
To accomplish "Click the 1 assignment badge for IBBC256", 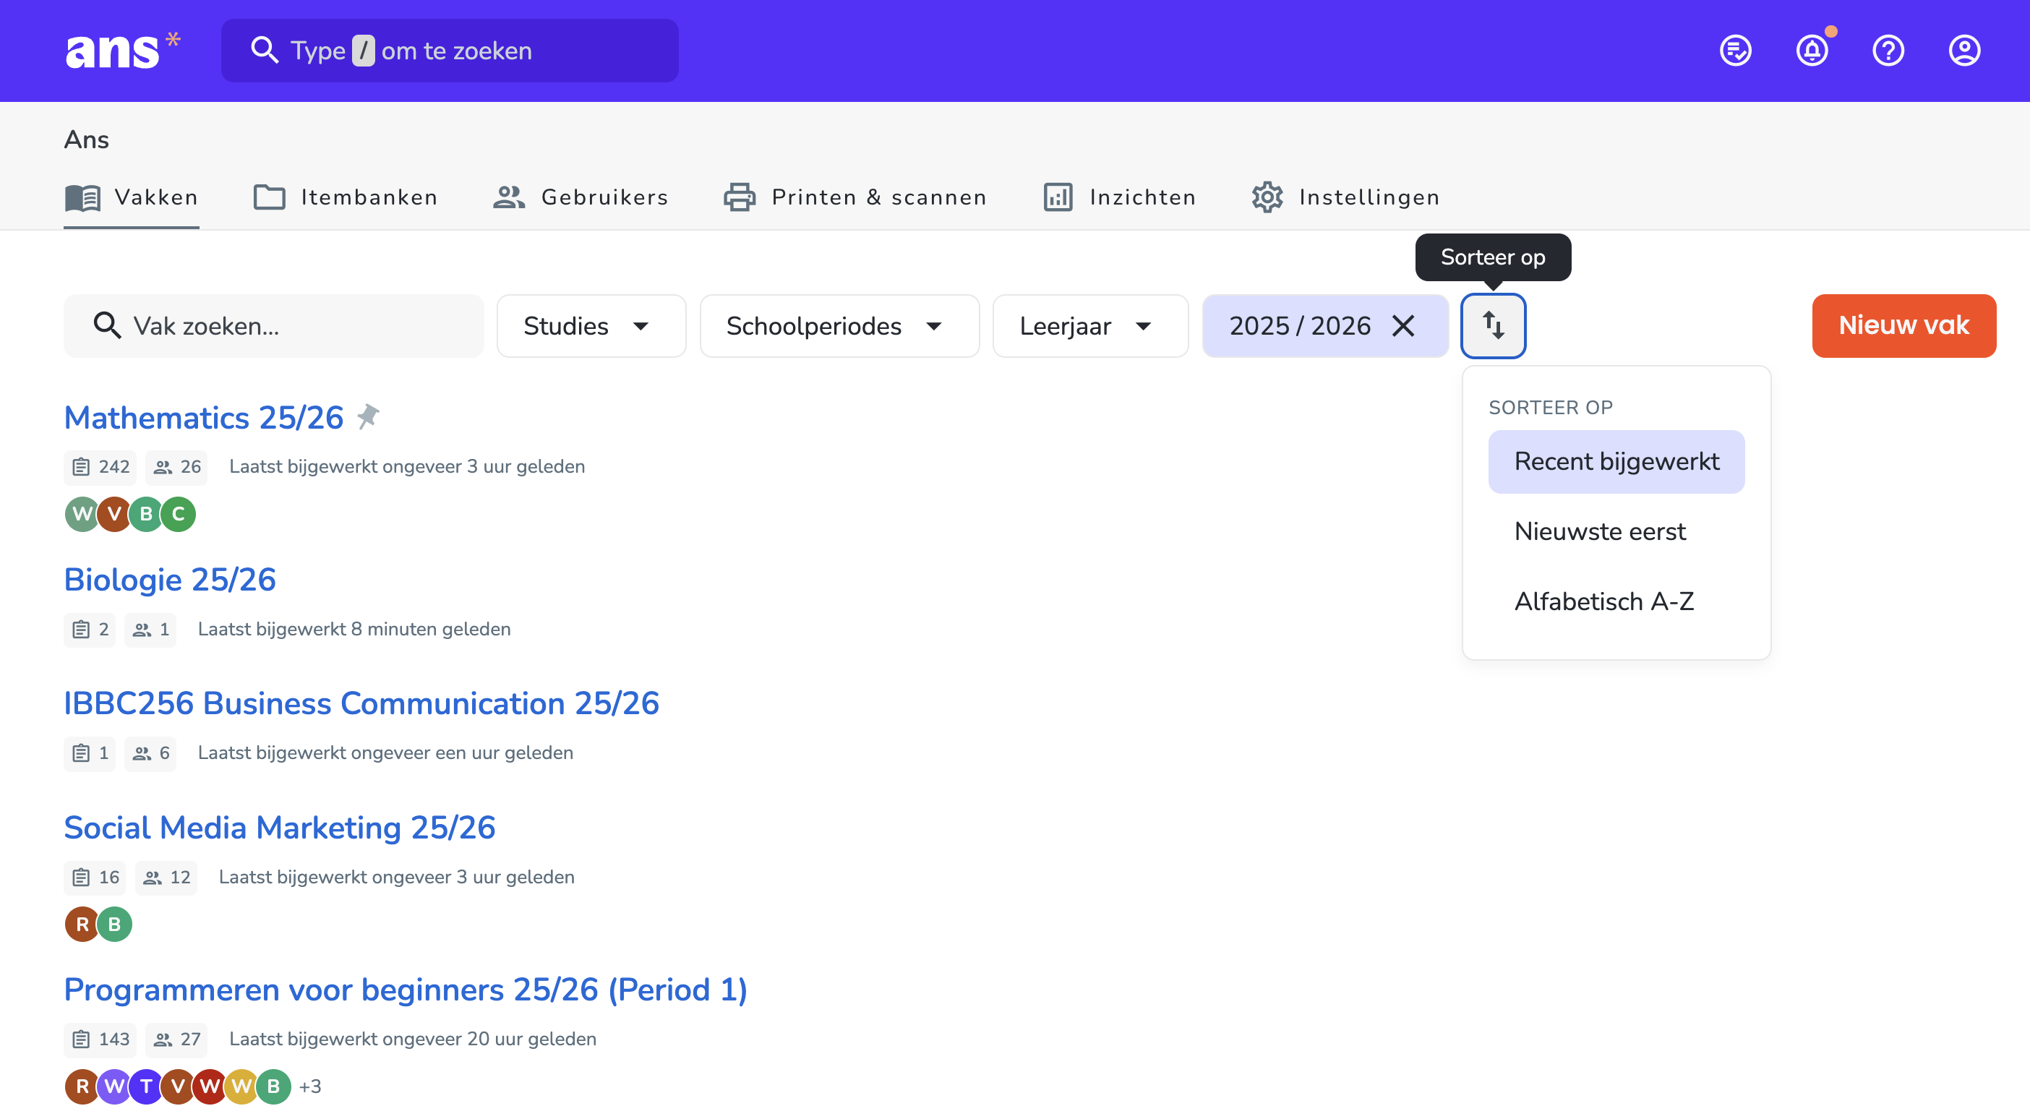I will coord(90,753).
